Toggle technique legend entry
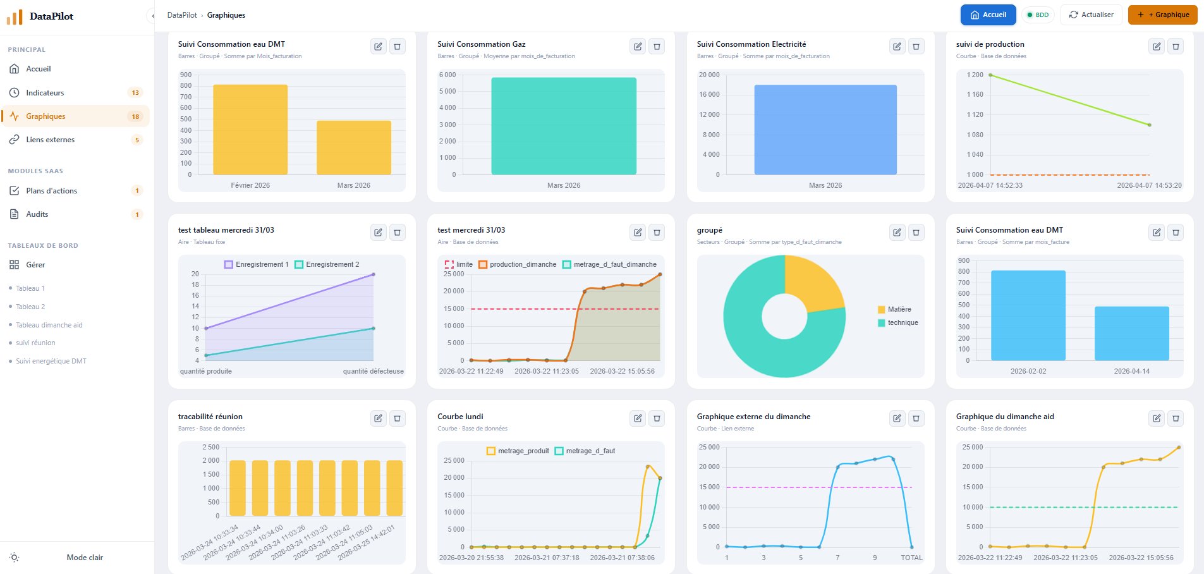The image size is (1204, 574). tap(898, 322)
